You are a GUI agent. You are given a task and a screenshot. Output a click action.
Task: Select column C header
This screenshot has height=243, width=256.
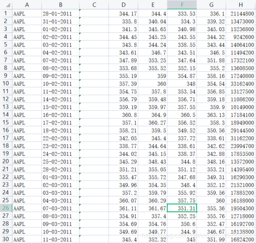click(94, 5)
